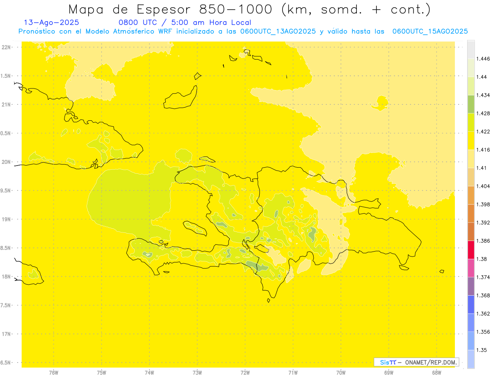
Task: Pick the legend band between 1.398 and 1.404
Action: point(471,195)
